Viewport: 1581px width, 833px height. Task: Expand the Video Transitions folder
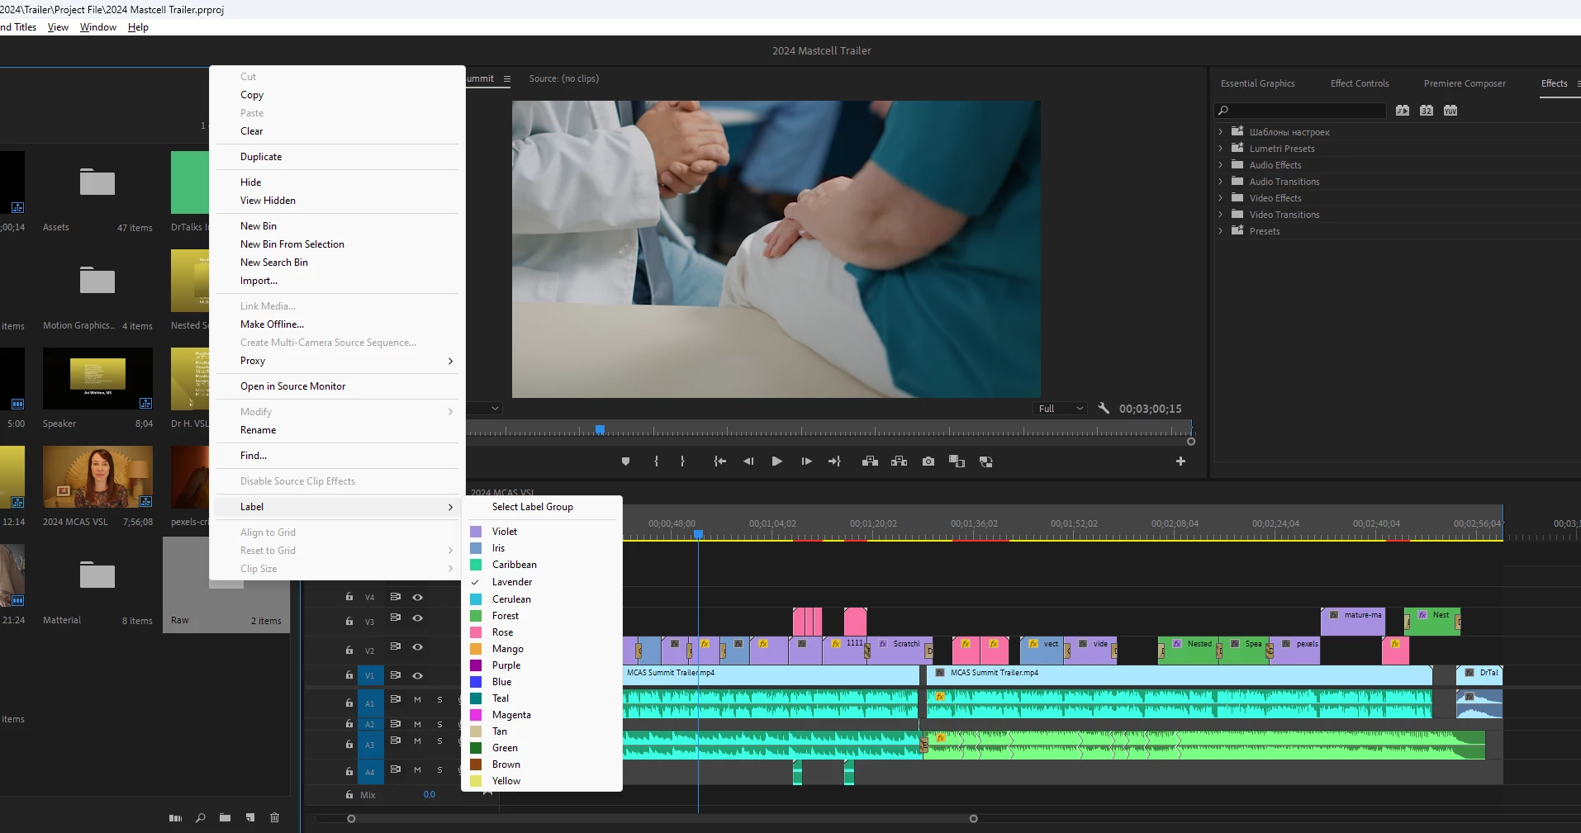point(1220,215)
